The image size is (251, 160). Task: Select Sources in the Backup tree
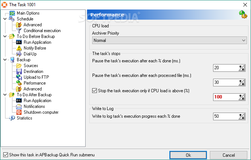coord(31,66)
